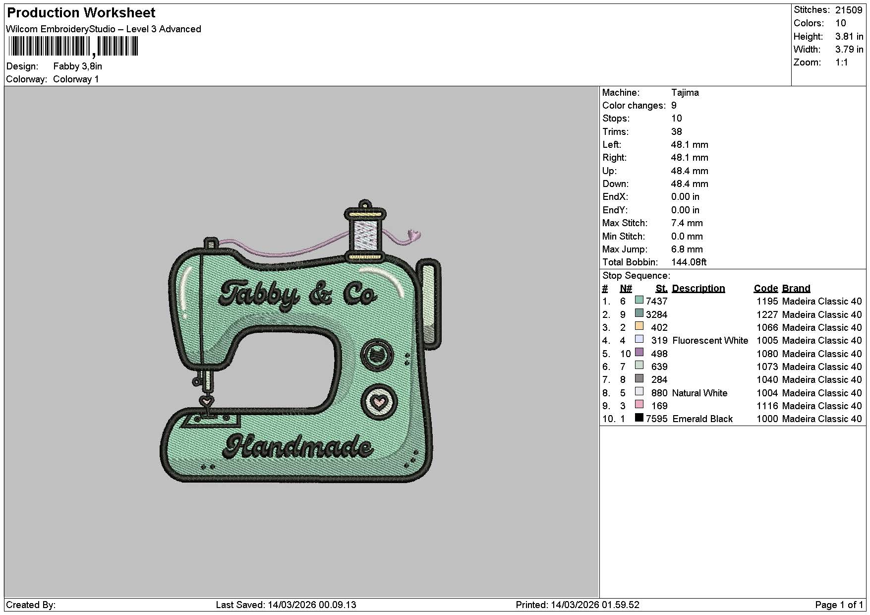This screenshot has width=870, height=615.
Task: Click the "N#" column header
Action: pos(626,288)
